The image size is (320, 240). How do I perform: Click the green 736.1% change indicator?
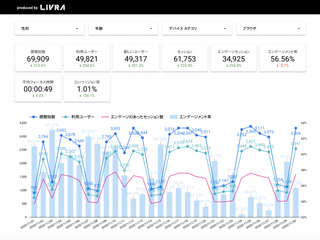[x=87, y=96]
